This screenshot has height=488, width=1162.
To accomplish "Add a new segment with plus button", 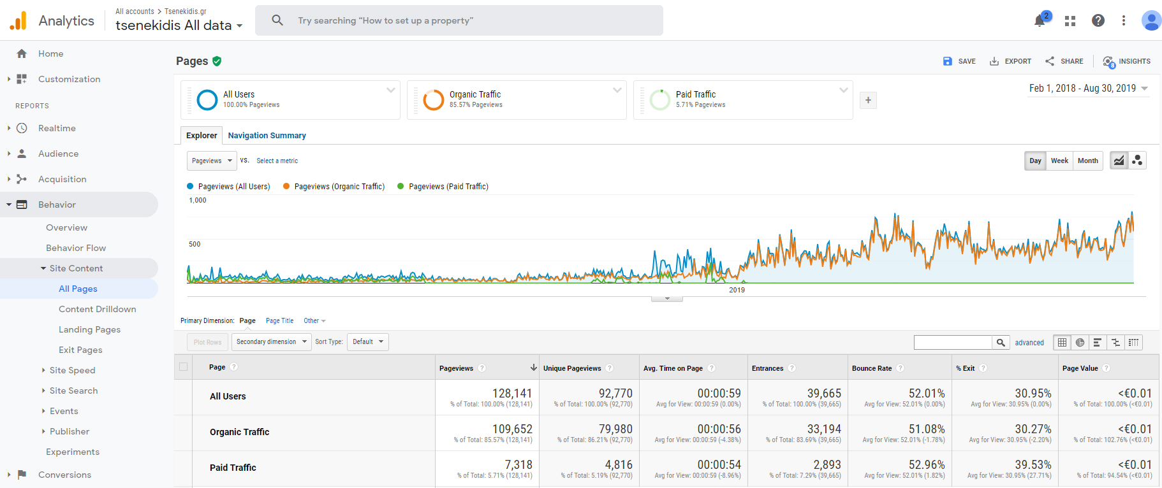I will click(868, 100).
